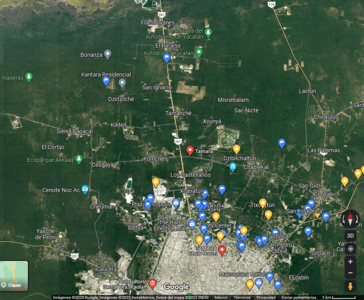364x300 pixels.
Task: Zoom out with the minus button
Action: pos(350,273)
